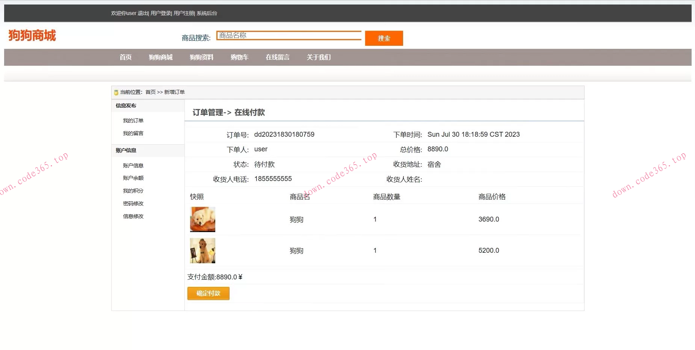695x350 pixels.
Task: Open the 用户注册 registration page
Action: click(183, 13)
